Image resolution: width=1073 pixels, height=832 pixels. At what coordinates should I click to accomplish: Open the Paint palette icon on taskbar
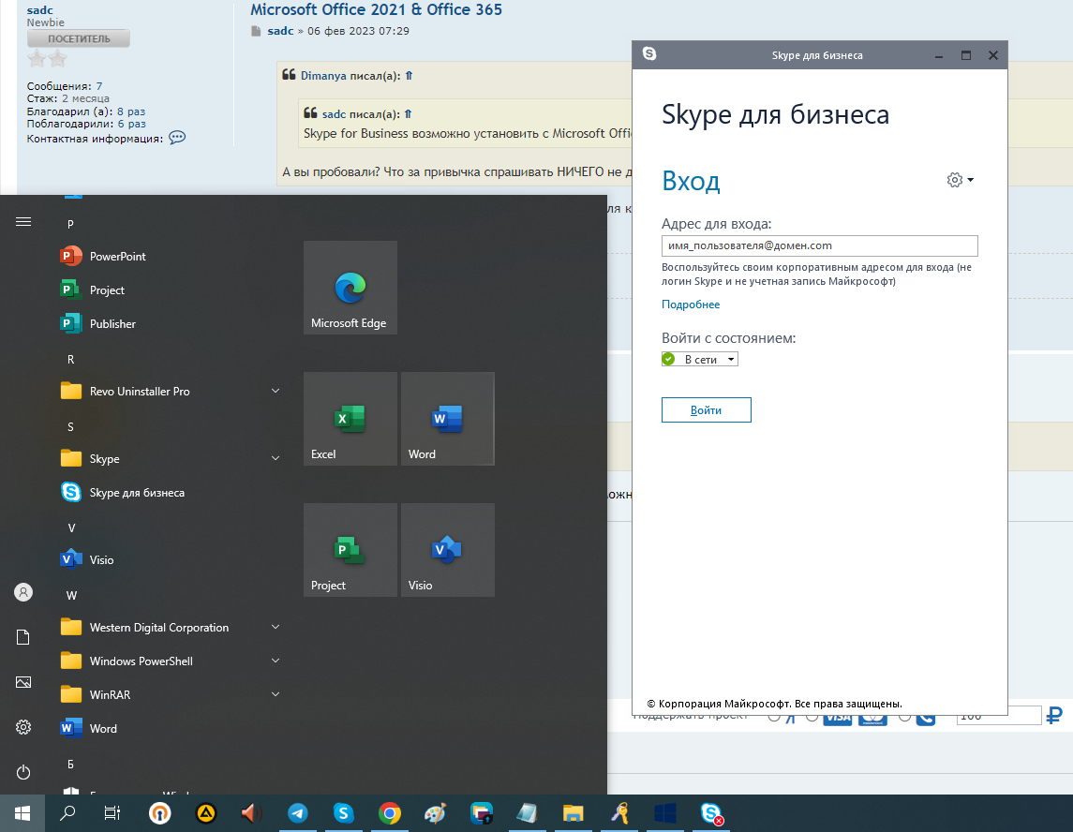coord(435,813)
